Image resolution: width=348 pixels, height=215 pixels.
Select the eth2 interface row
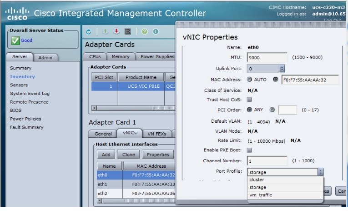[x=136, y=193]
